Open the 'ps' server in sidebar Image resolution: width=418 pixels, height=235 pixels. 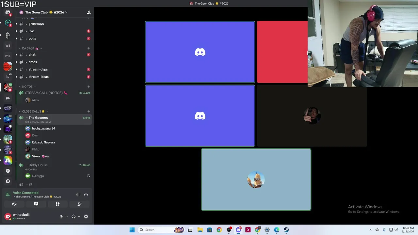point(8,98)
